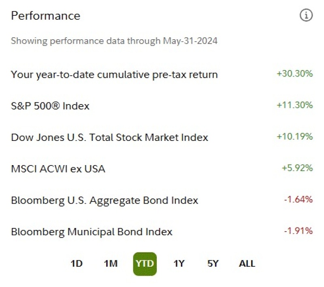
Task: Click the +10.19% Dow Jones return
Action: (295, 136)
